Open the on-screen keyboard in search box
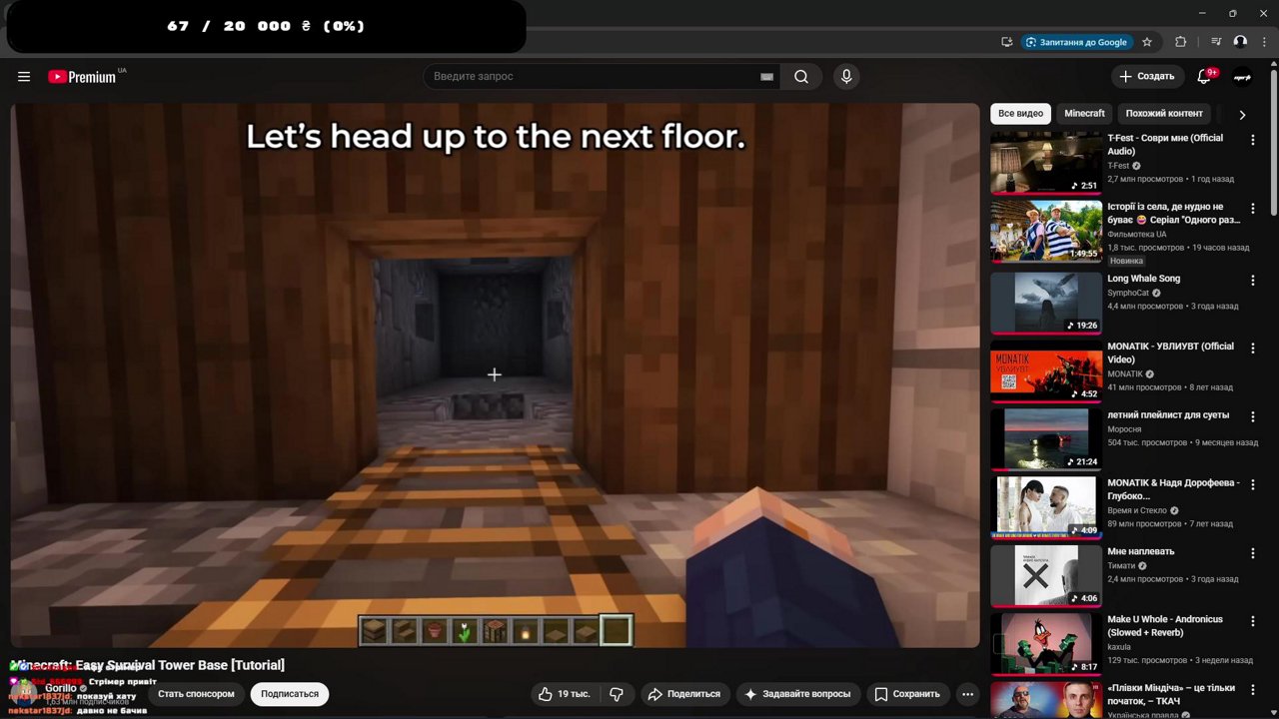The image size is (1279, 719). [x=766, y=77]
